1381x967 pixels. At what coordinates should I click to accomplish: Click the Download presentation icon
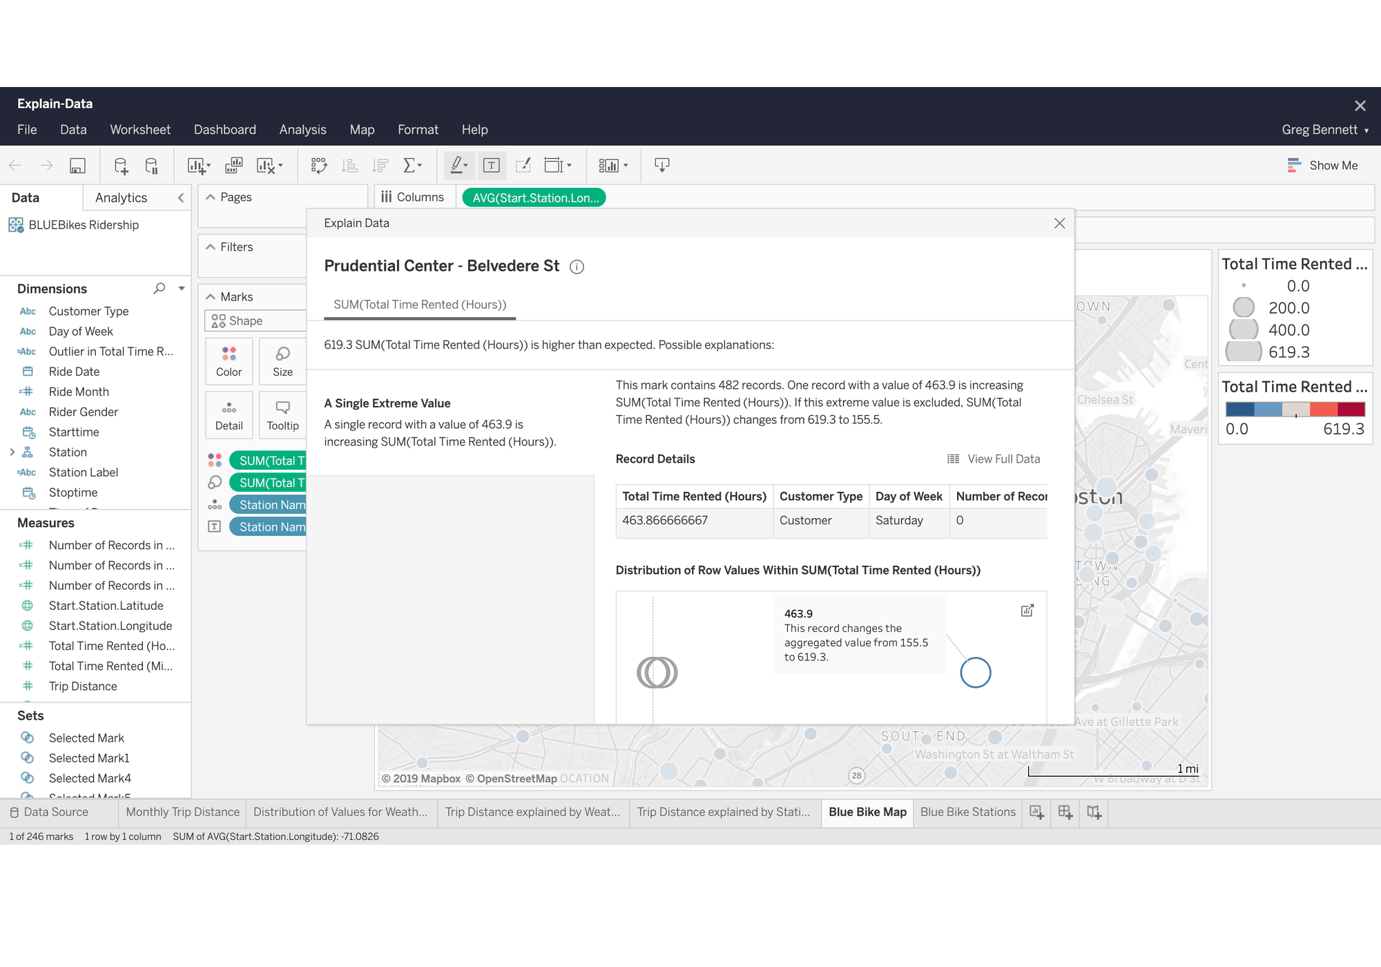661,166
